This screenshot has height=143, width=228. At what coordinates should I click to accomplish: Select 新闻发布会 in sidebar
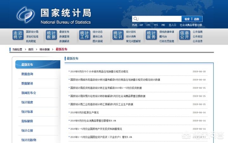28,93
